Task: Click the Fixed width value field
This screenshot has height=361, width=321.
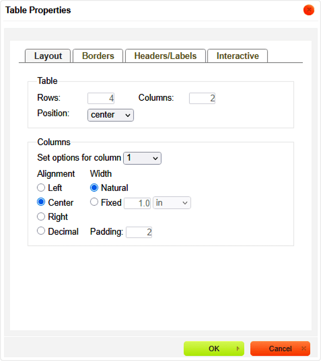Action: pyautogui.click(x=137, y=203)
